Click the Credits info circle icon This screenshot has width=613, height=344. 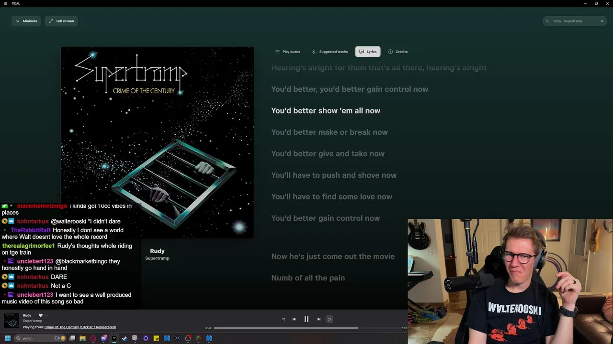390,52
